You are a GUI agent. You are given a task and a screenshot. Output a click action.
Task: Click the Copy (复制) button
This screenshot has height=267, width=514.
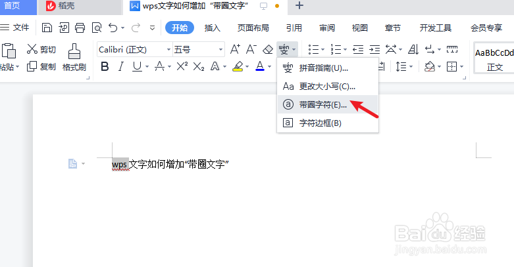41,67
